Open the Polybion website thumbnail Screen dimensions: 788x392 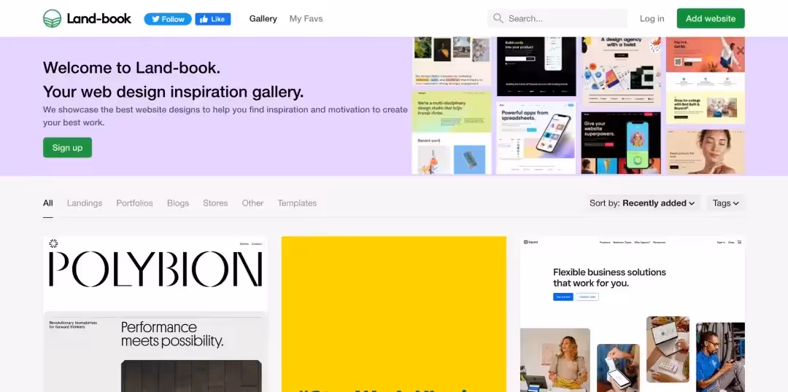point(155,313)
